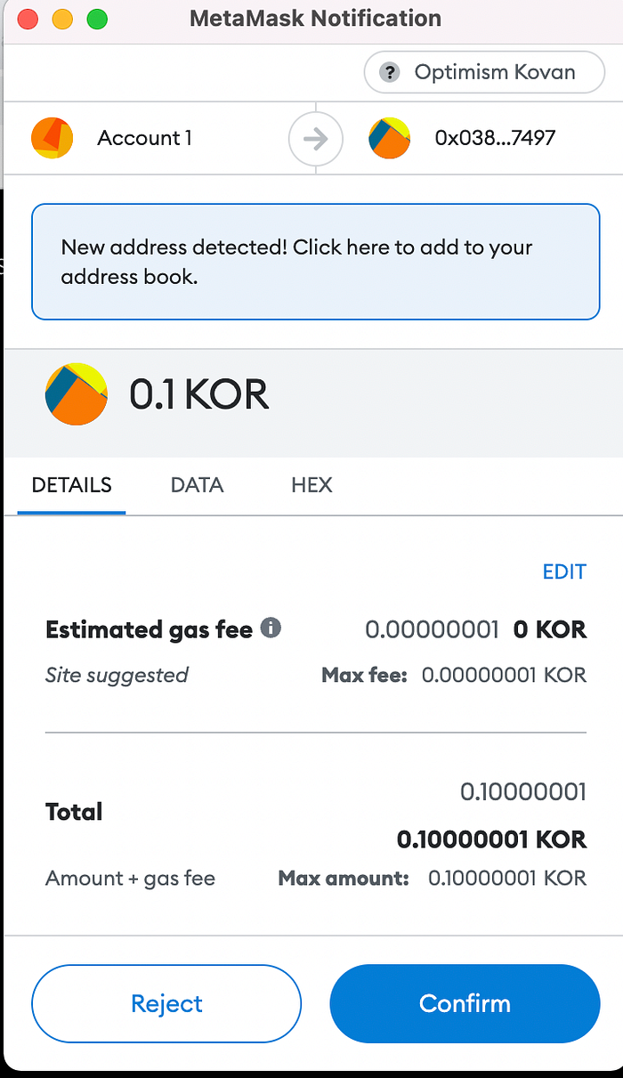Click the Max fee value text

[504, 675]
